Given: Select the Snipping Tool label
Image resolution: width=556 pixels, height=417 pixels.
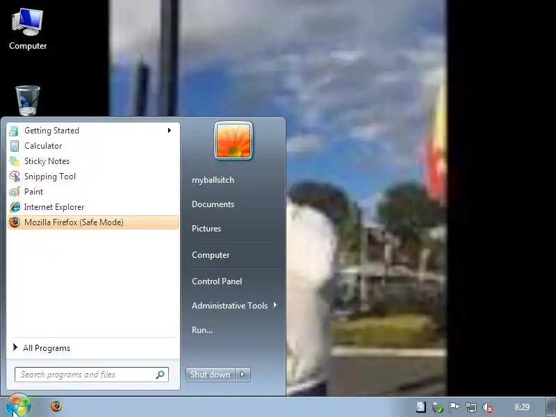Looking at the screenshot, I should (x=49, y=177).
